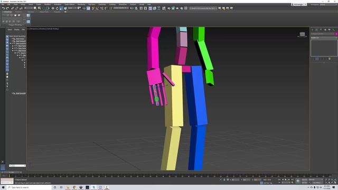Open the Modifier List dropdown

pyautogui.click(x=324, y=37)
